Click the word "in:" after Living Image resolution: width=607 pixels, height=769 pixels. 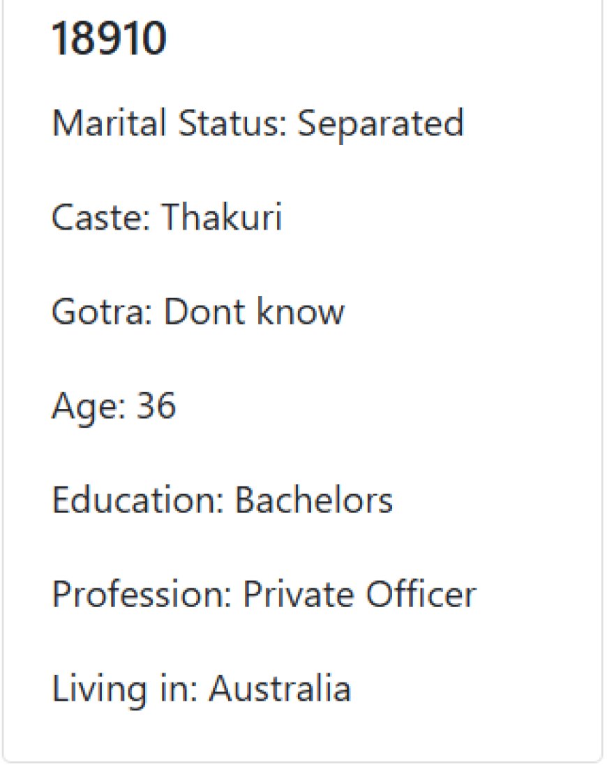[x=179, y=687]
